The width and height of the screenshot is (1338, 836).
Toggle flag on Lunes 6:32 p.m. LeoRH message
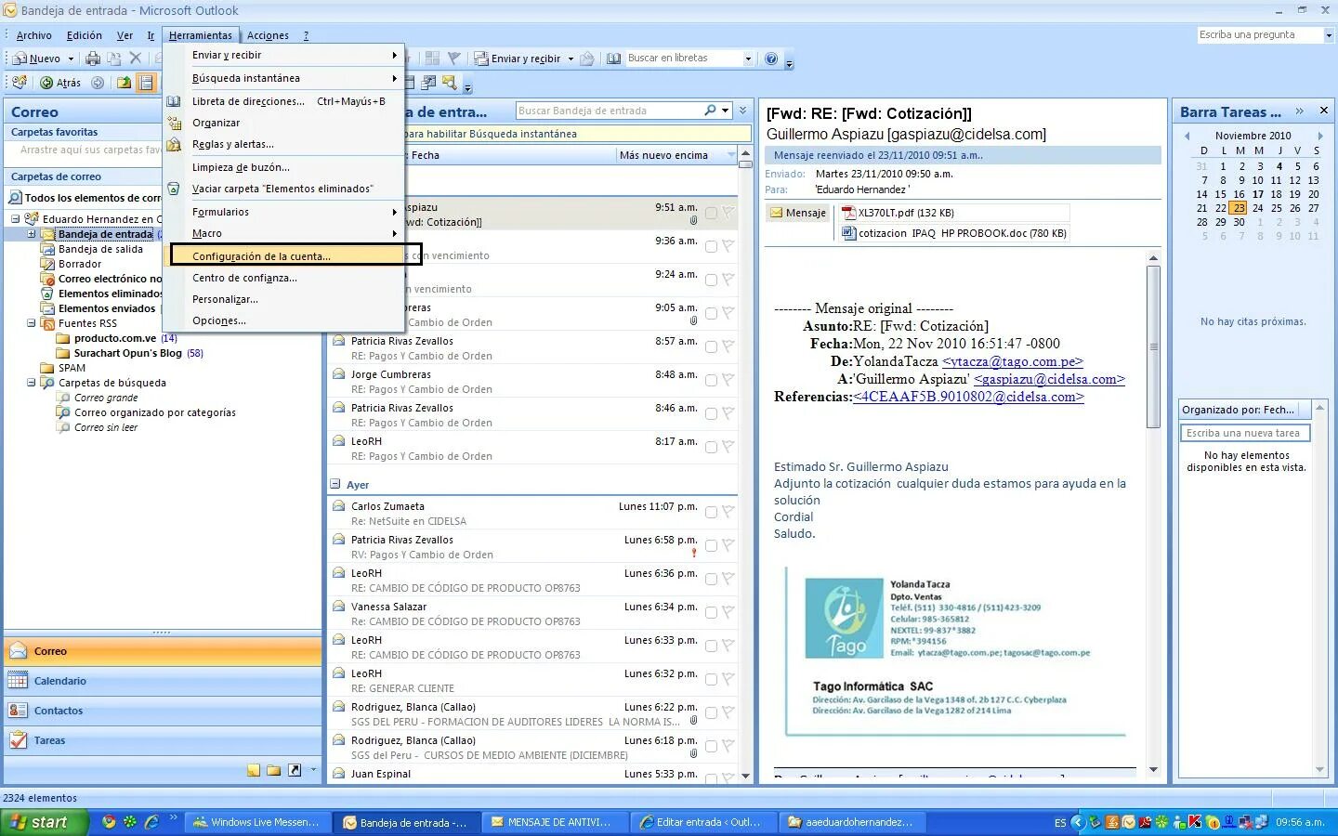coord(728,679)
